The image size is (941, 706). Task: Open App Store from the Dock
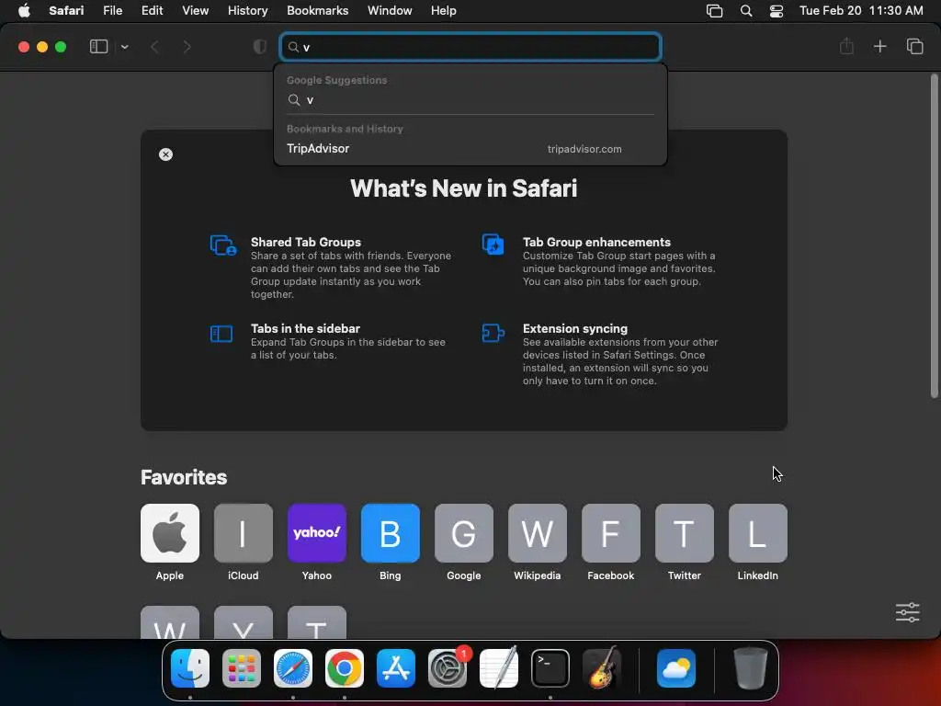tap(396, 668)
